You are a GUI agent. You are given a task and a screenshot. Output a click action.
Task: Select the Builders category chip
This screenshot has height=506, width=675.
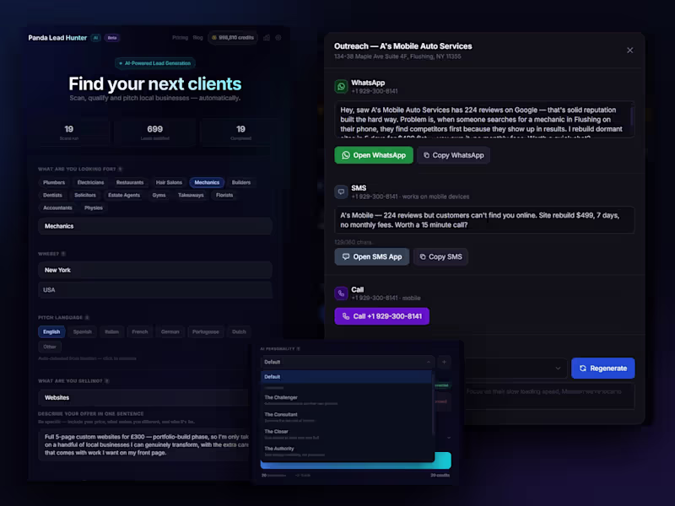241,182
